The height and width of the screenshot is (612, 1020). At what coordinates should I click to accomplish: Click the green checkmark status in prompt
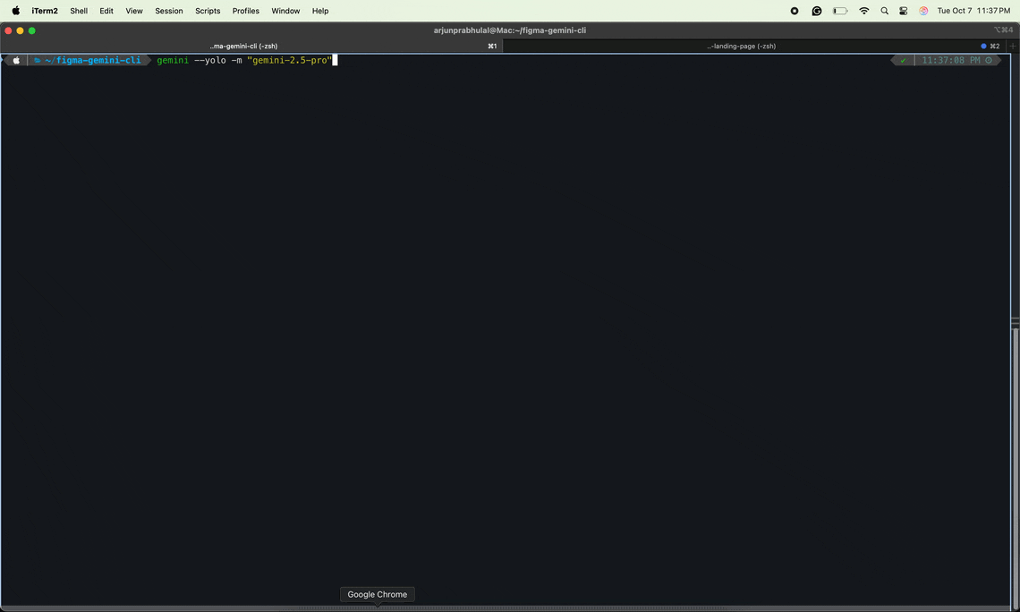(903, 61)
